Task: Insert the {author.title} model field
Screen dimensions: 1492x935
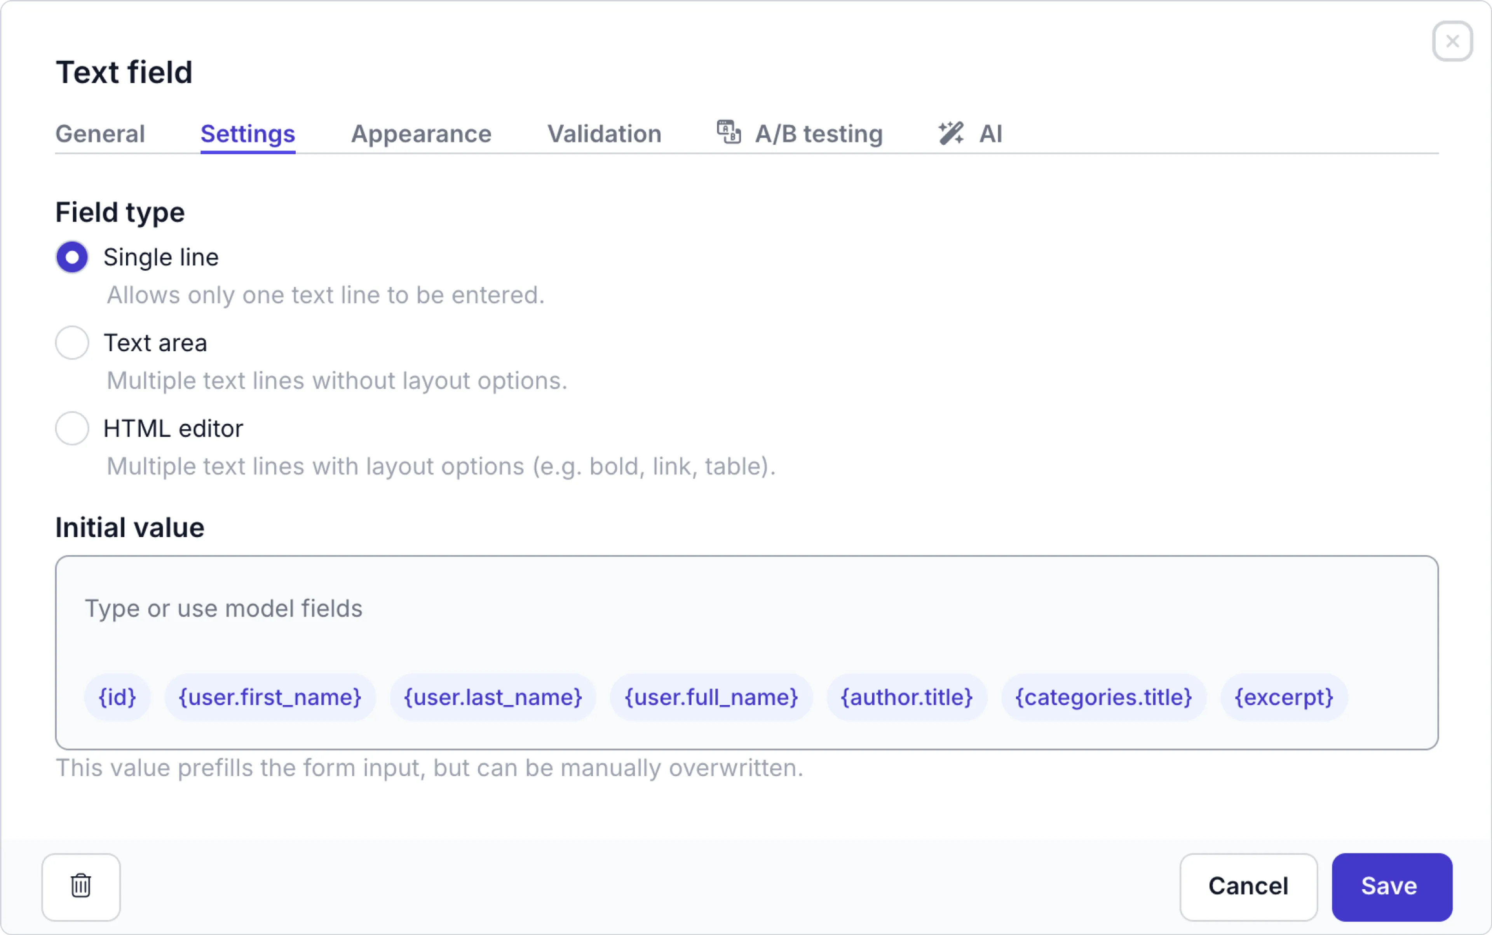Action: point(906,697)
